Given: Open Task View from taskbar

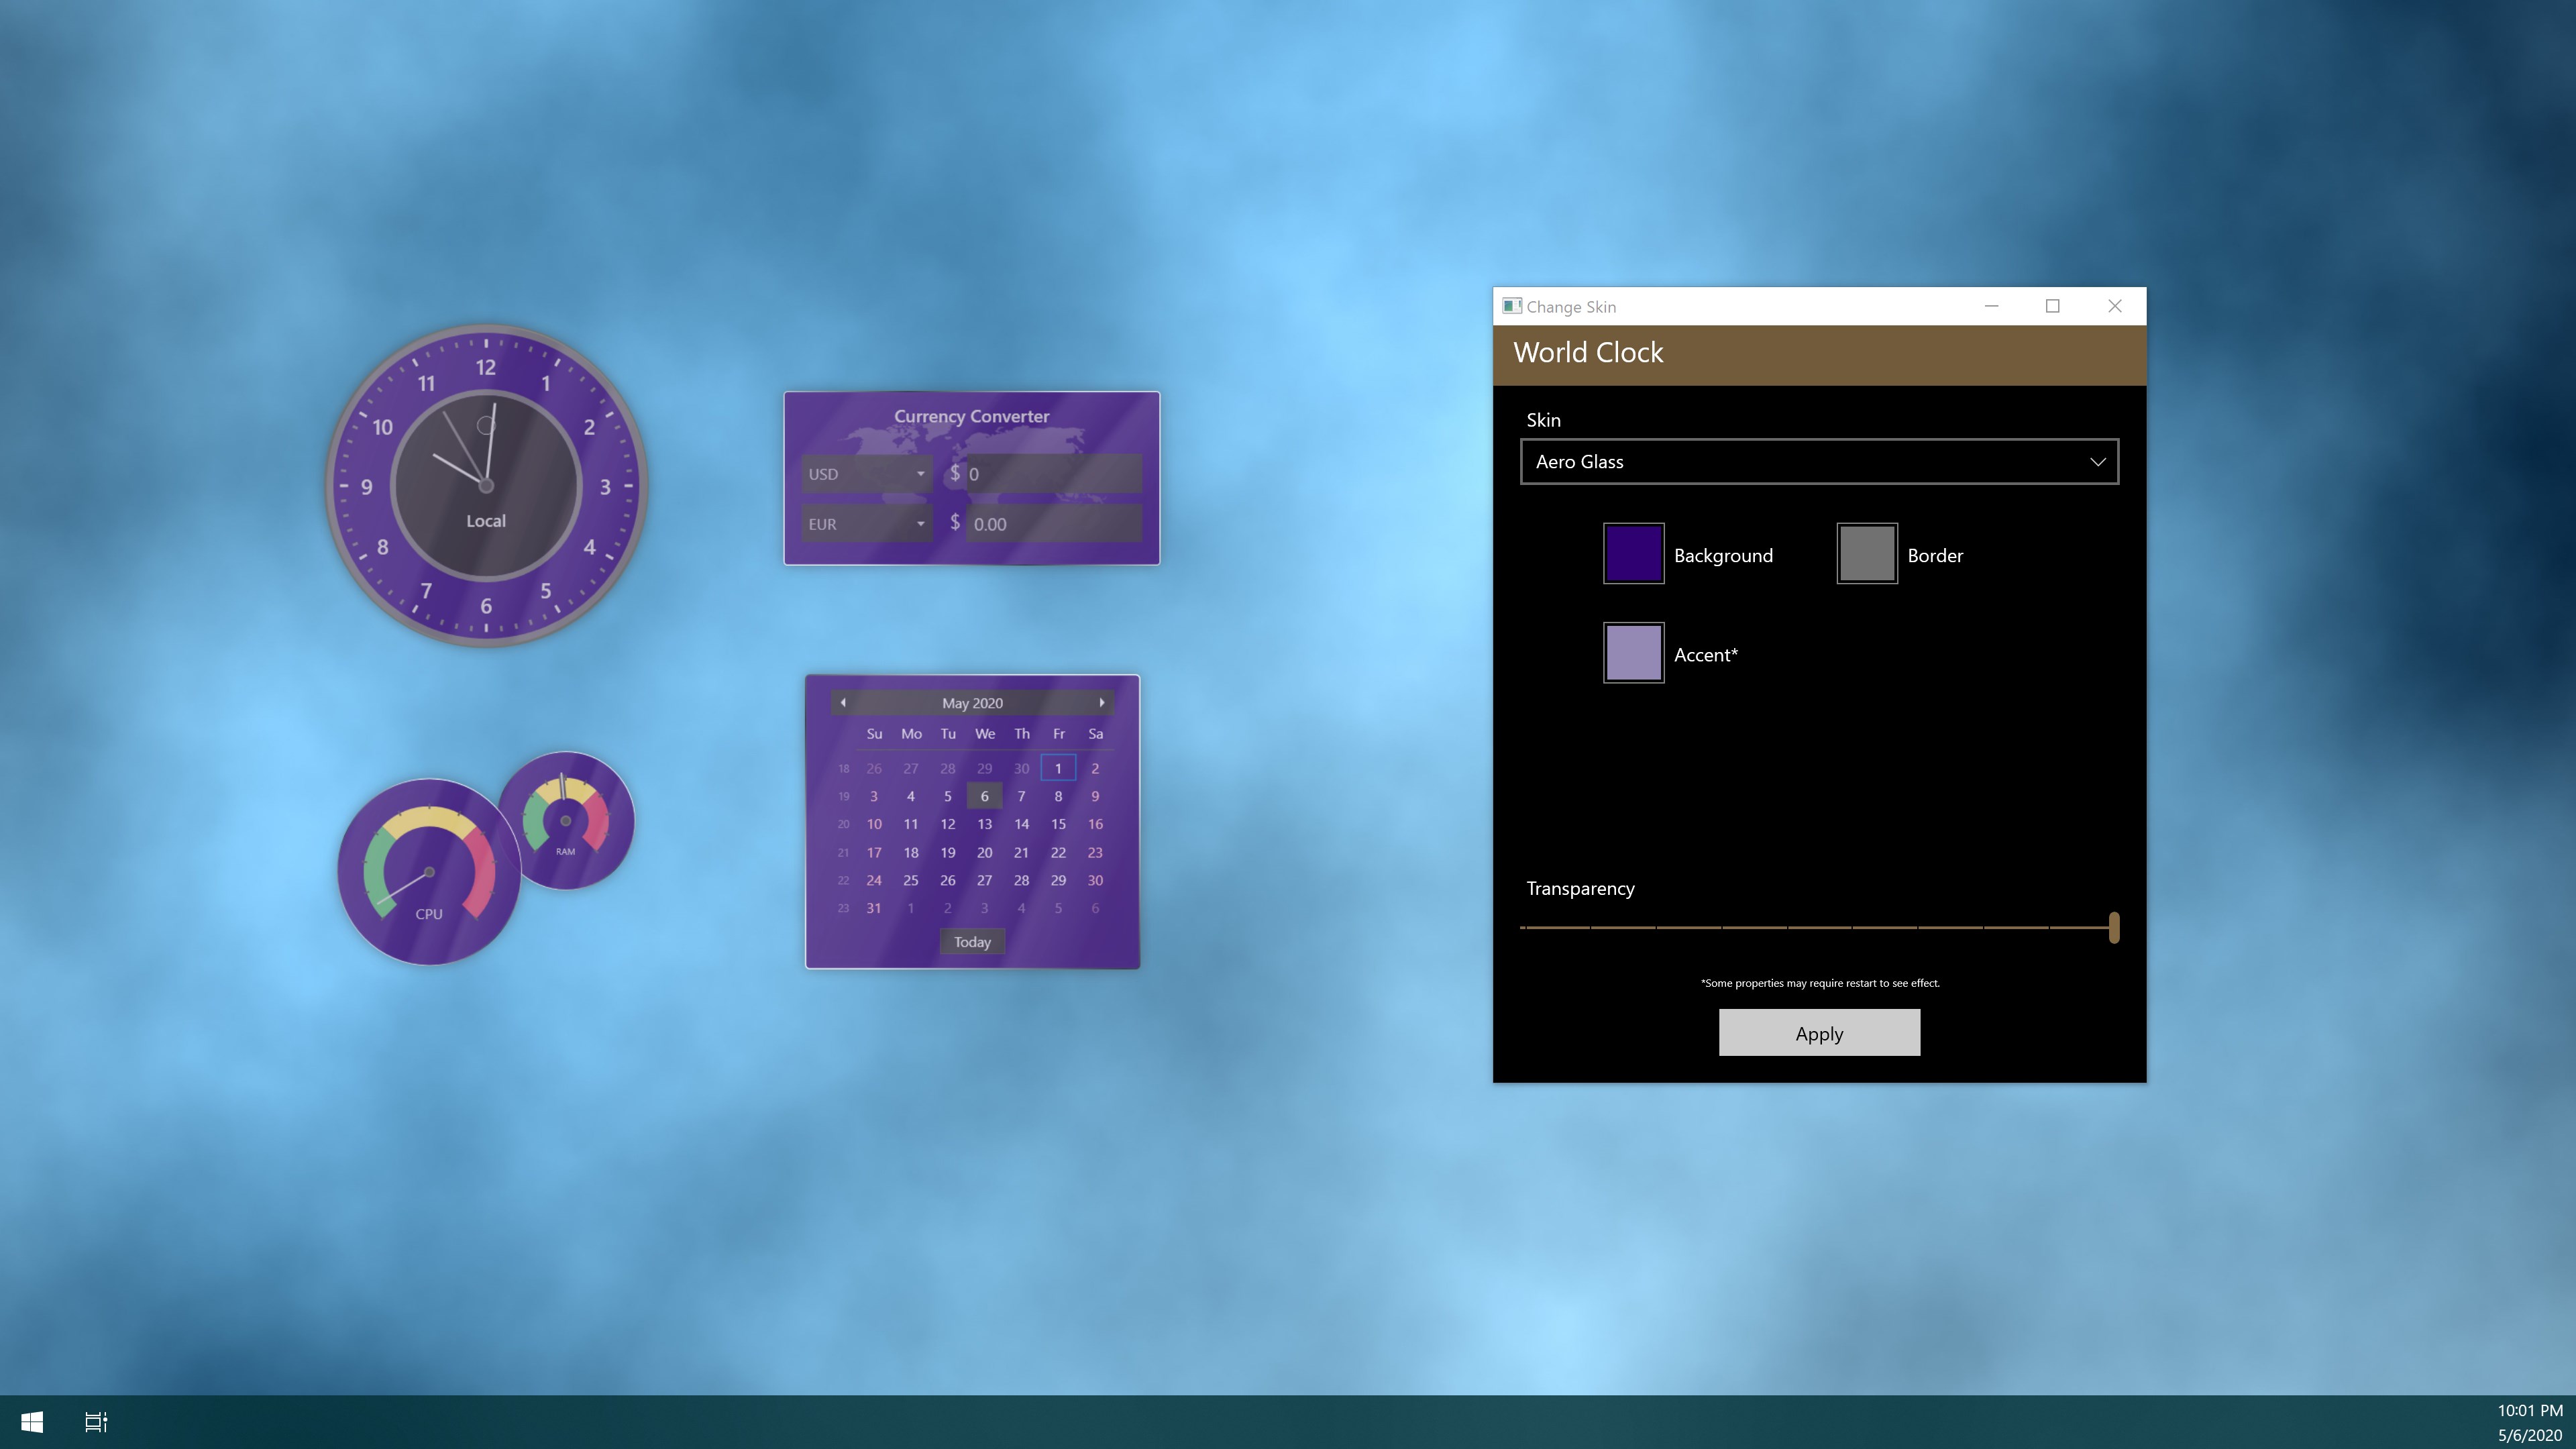Looking at the screenshot, I should point(96,1421).
